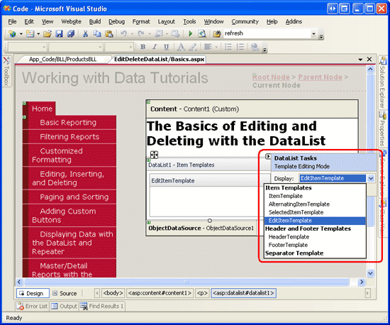The width and height of the screenshot is (390, 325).
Task: Click the Save All icon
Action: tap(71, 33)
